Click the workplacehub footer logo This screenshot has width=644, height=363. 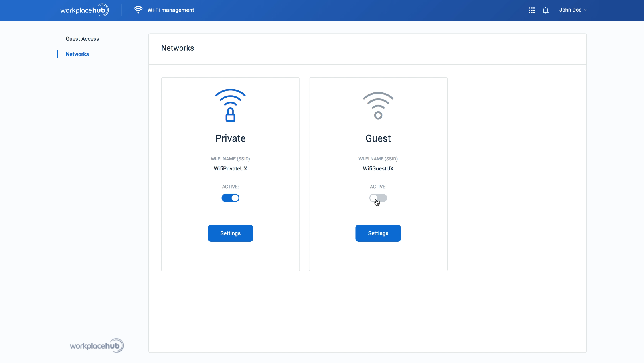[x=96, y=345]
